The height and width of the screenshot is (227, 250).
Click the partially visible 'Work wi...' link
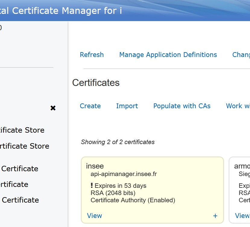click(x=238, y=106)
